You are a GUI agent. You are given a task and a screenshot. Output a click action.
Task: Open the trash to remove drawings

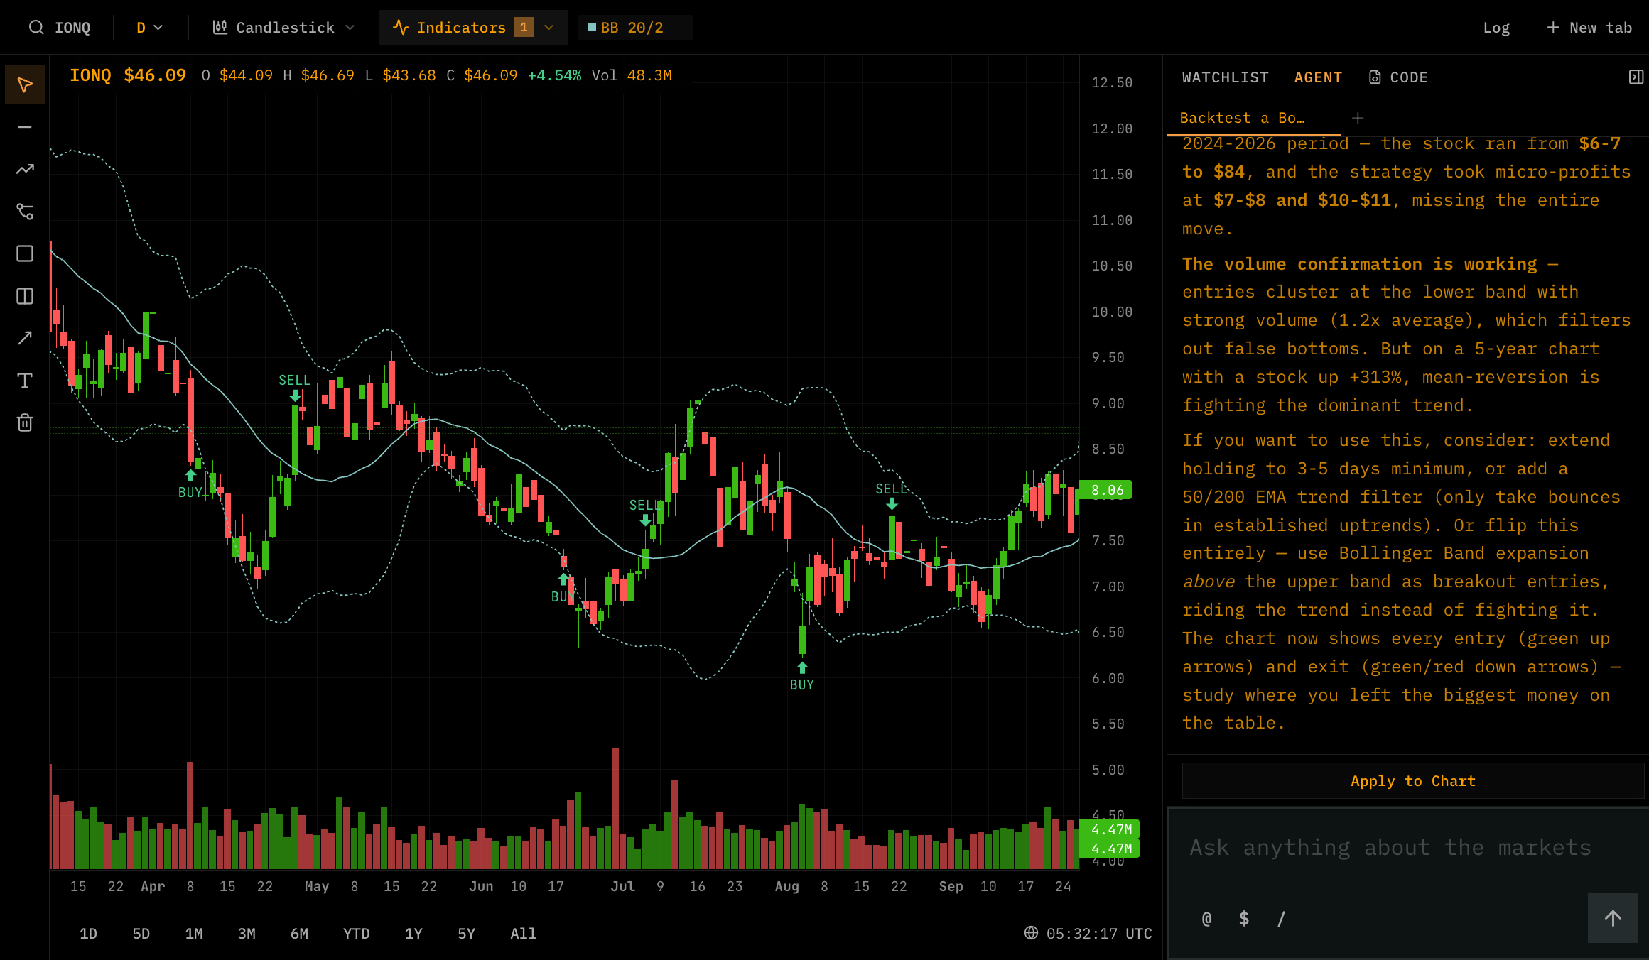point(25,422)
